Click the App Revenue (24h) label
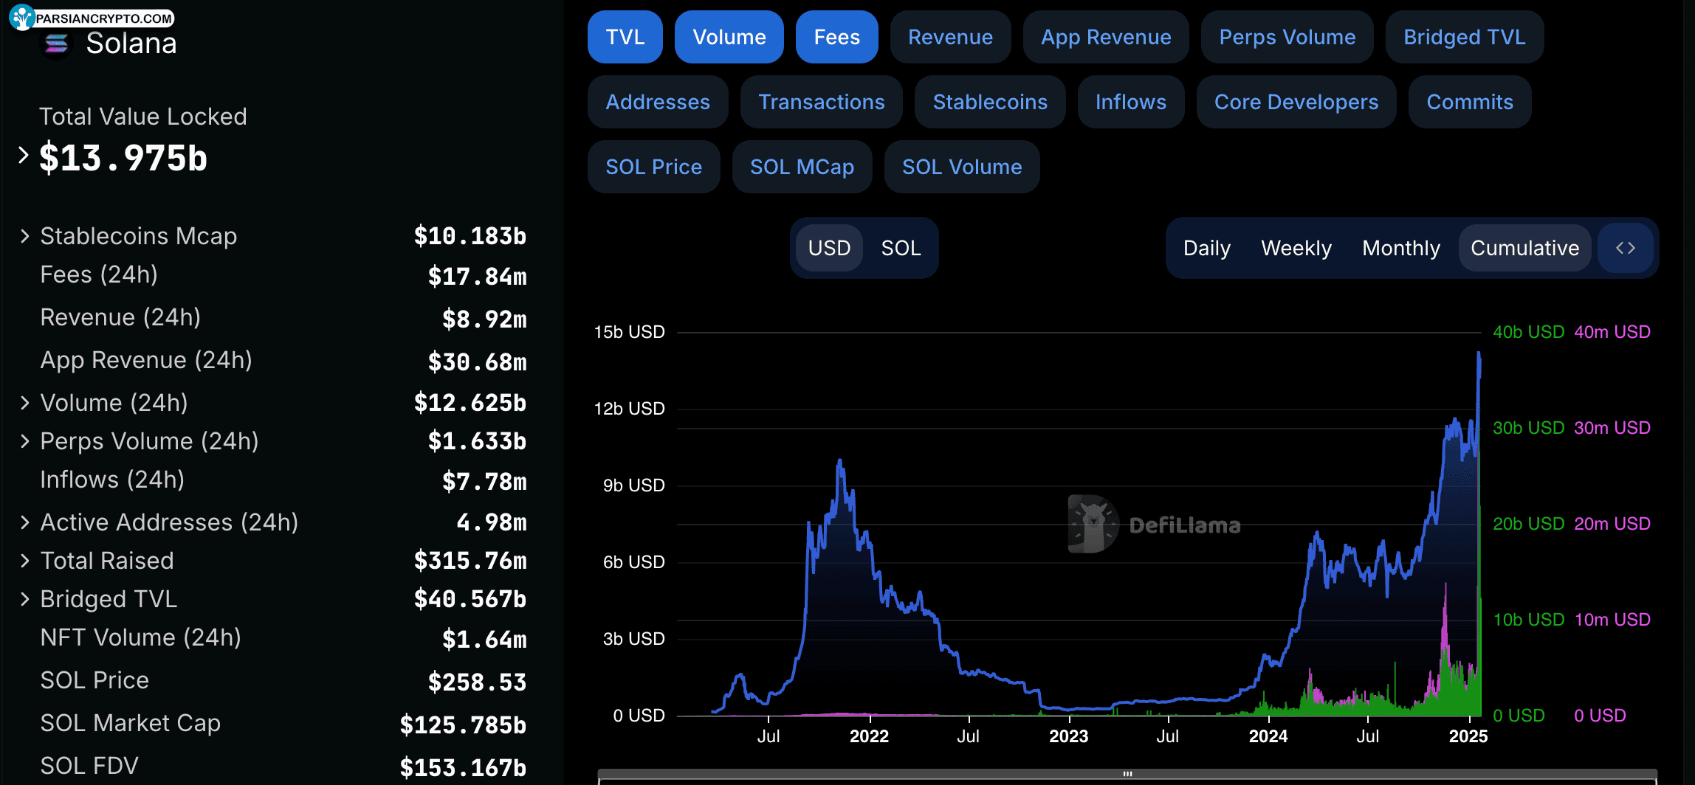The image size is (1695, 785). 146,360
